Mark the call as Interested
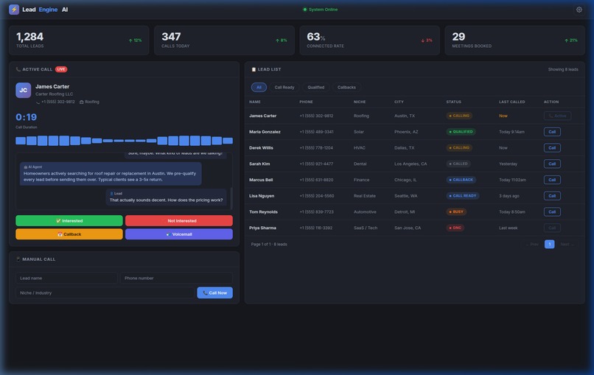 coord(69,220)
